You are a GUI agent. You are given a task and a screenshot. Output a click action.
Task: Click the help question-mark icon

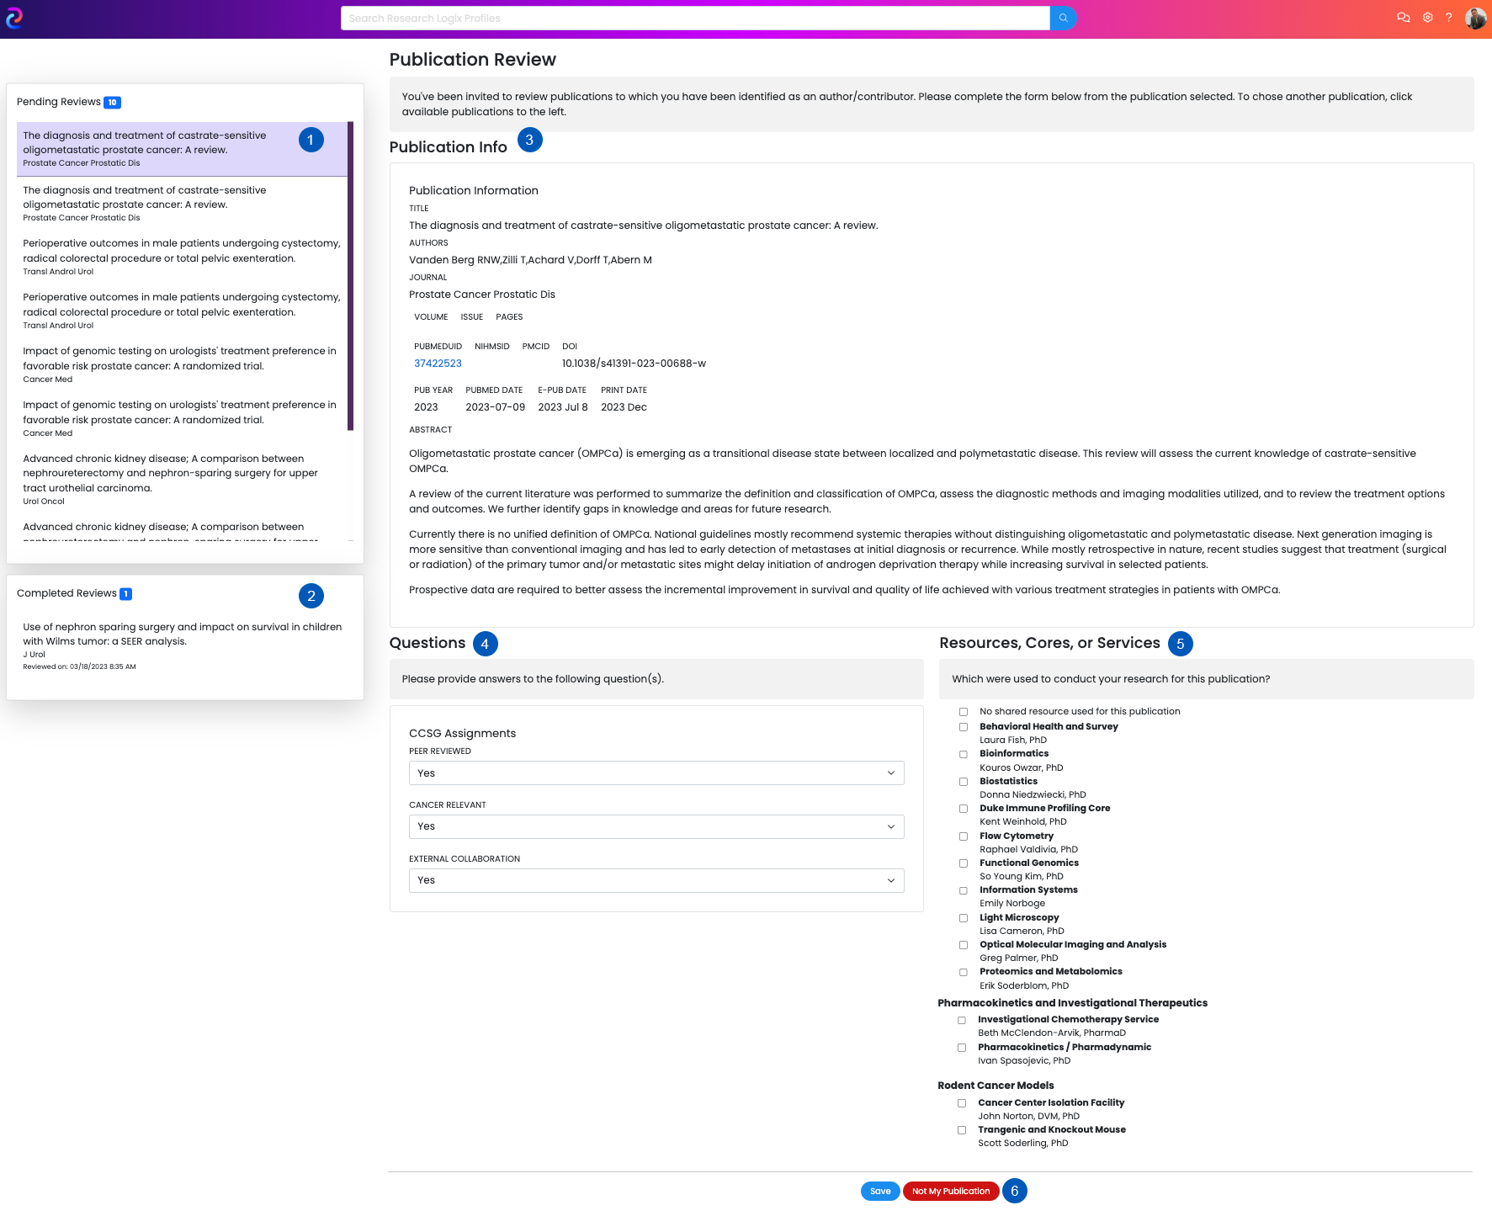point(1449,17)
